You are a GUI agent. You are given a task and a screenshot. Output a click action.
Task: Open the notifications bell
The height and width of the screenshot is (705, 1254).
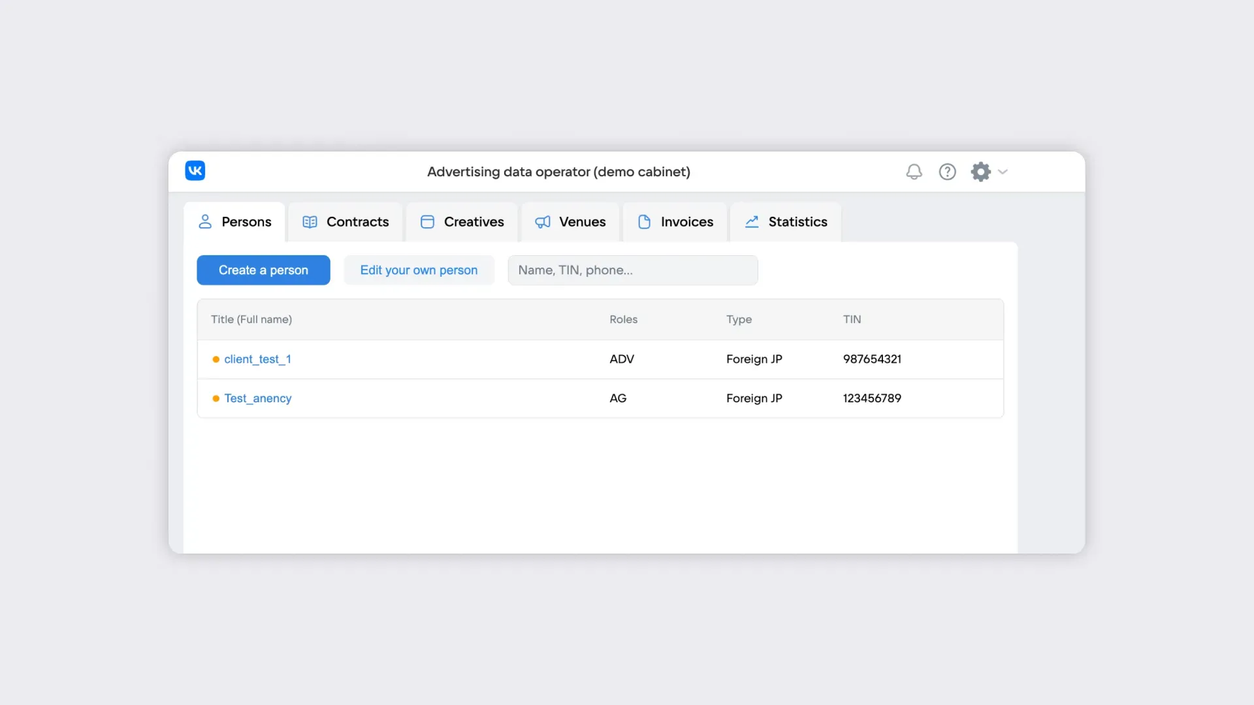914,172
